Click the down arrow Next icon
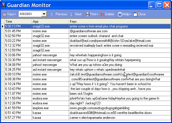This screenshot has height=123, width=172. 72,14
